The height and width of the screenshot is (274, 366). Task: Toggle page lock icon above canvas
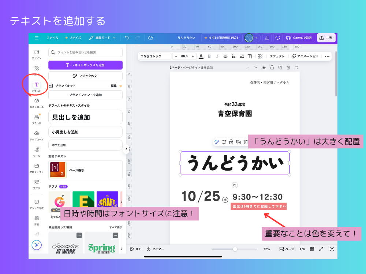272,68
